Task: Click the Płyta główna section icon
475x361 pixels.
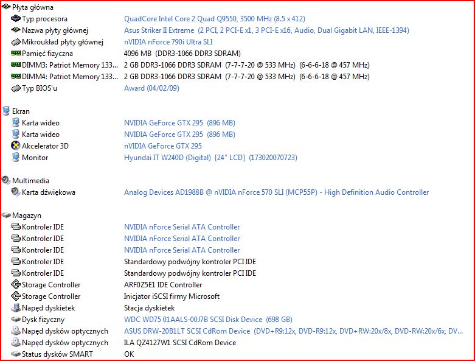Action: pyautogui.click(x=6, y=7)
